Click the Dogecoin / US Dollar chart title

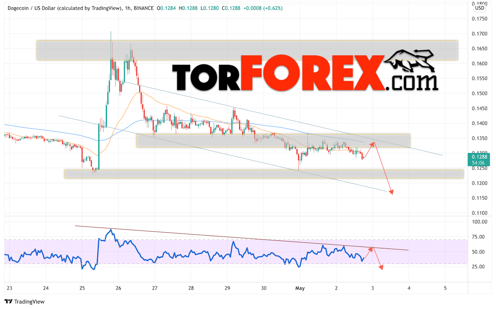tap(64, 8)
